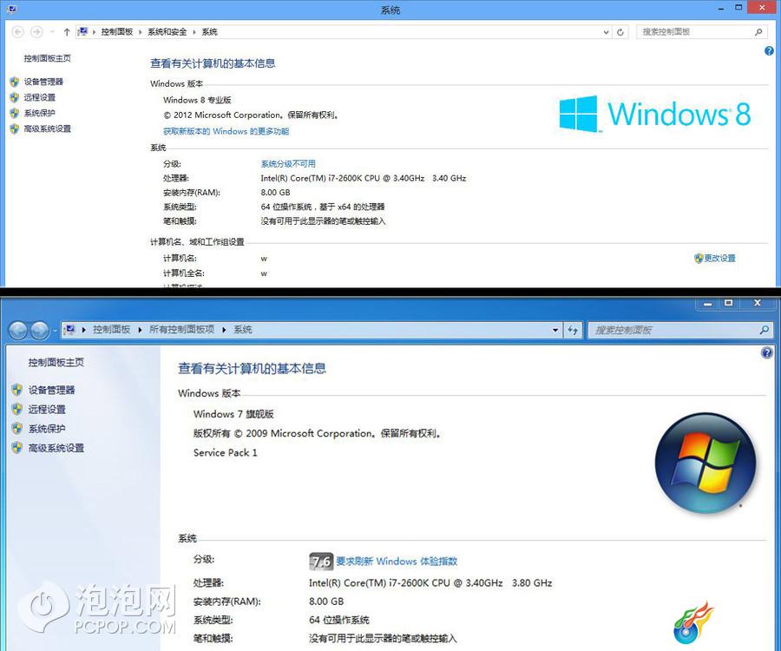Image resolution: width=781 pixels, height=651 pixels.
Task: Expand arrow after 控制面板 in Windows 8 address bar
Action: (x=141, y=32)
